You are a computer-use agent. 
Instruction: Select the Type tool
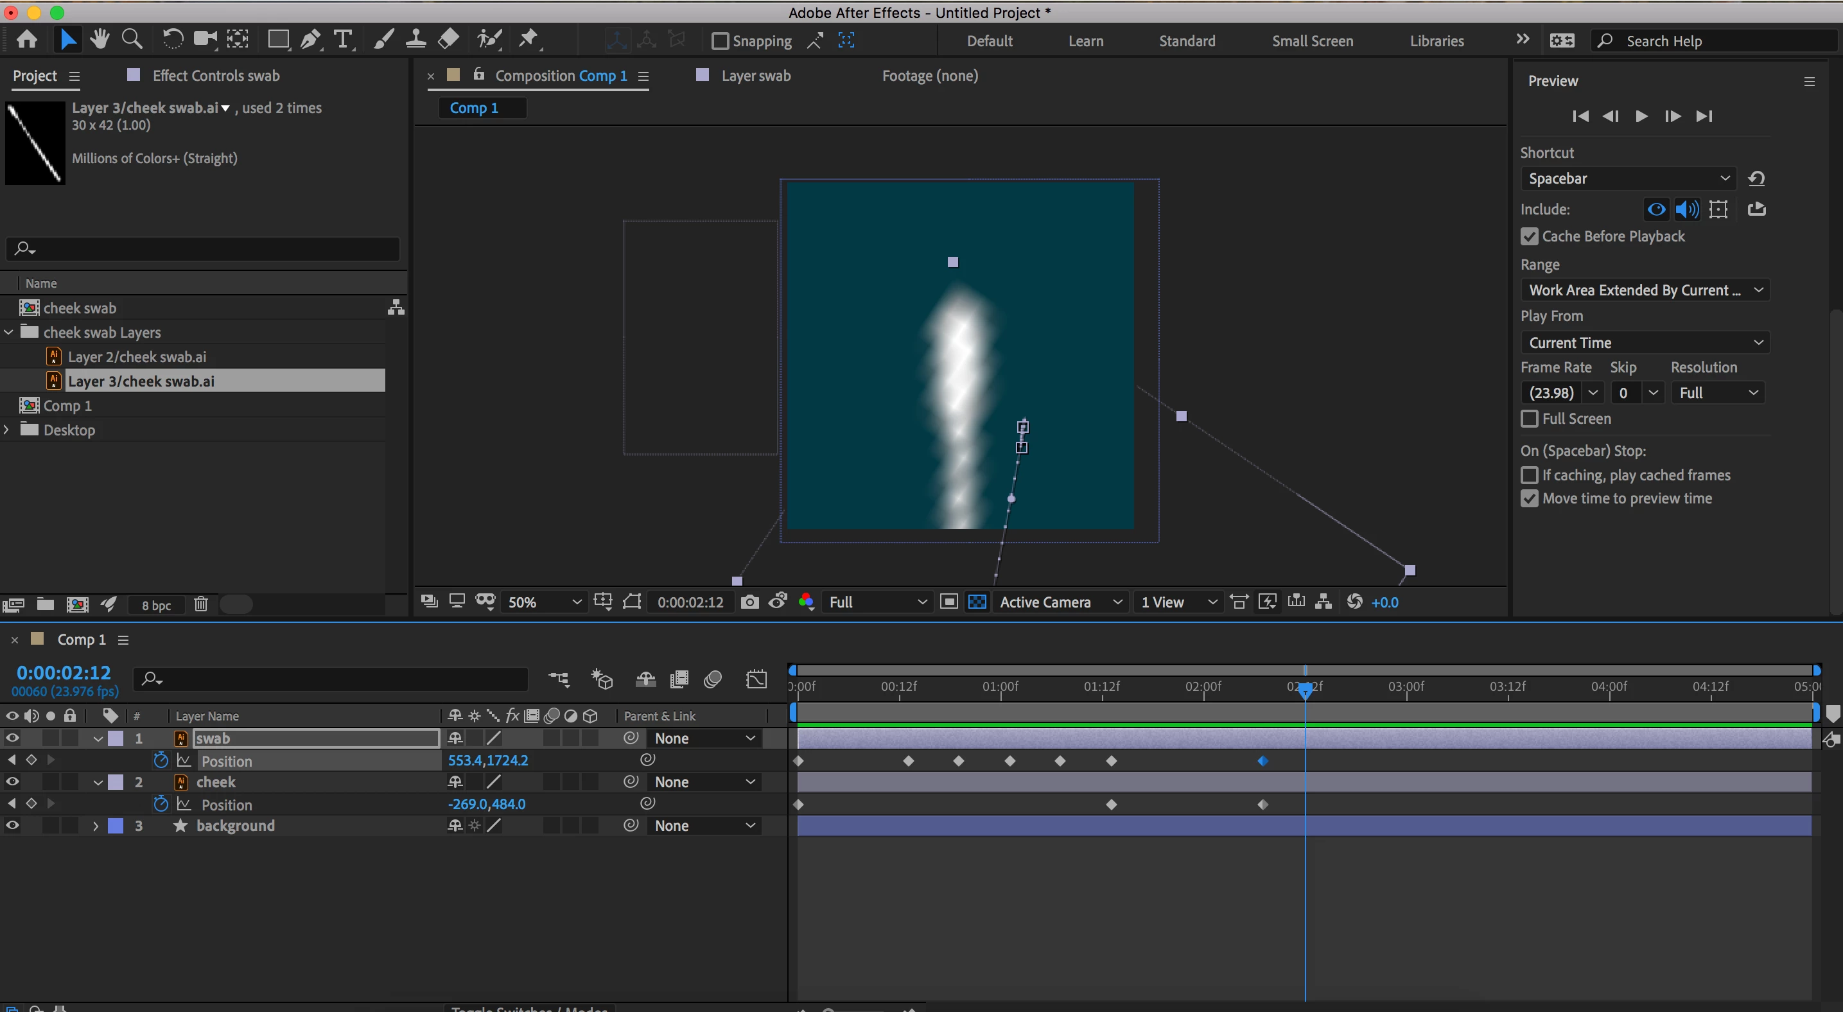pos(344,39)
